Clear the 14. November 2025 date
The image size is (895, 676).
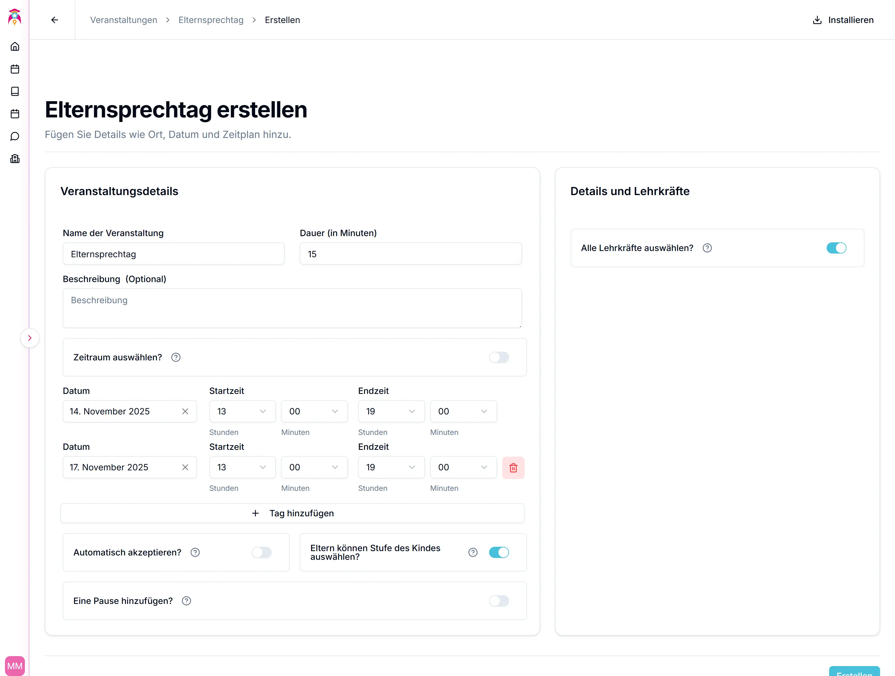[185, 411]
